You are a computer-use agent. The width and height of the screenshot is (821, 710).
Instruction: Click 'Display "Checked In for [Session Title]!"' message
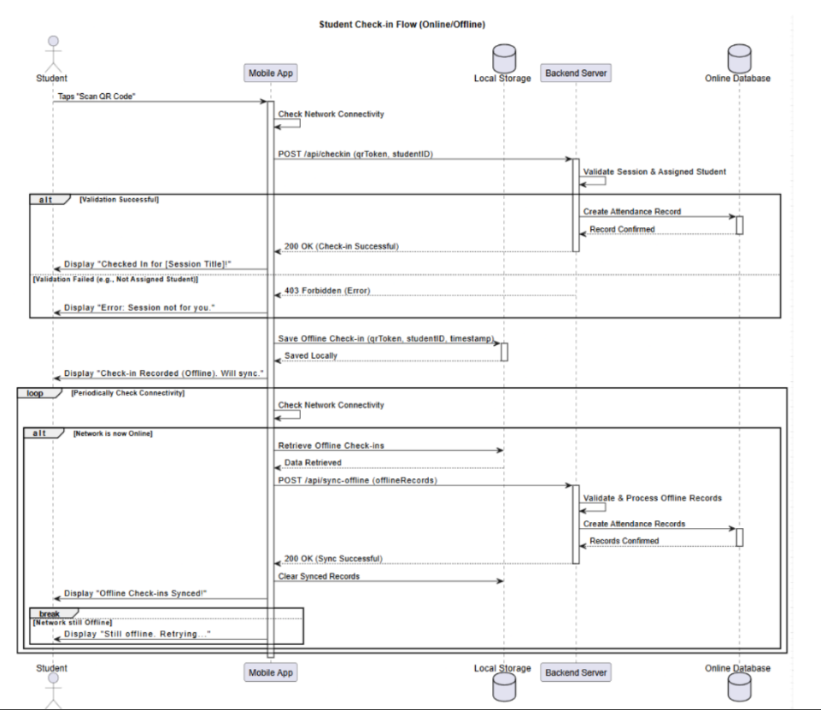pyautogui.click(x=148, y=264)
